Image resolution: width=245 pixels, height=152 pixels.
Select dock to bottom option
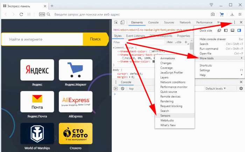[233, 30]
